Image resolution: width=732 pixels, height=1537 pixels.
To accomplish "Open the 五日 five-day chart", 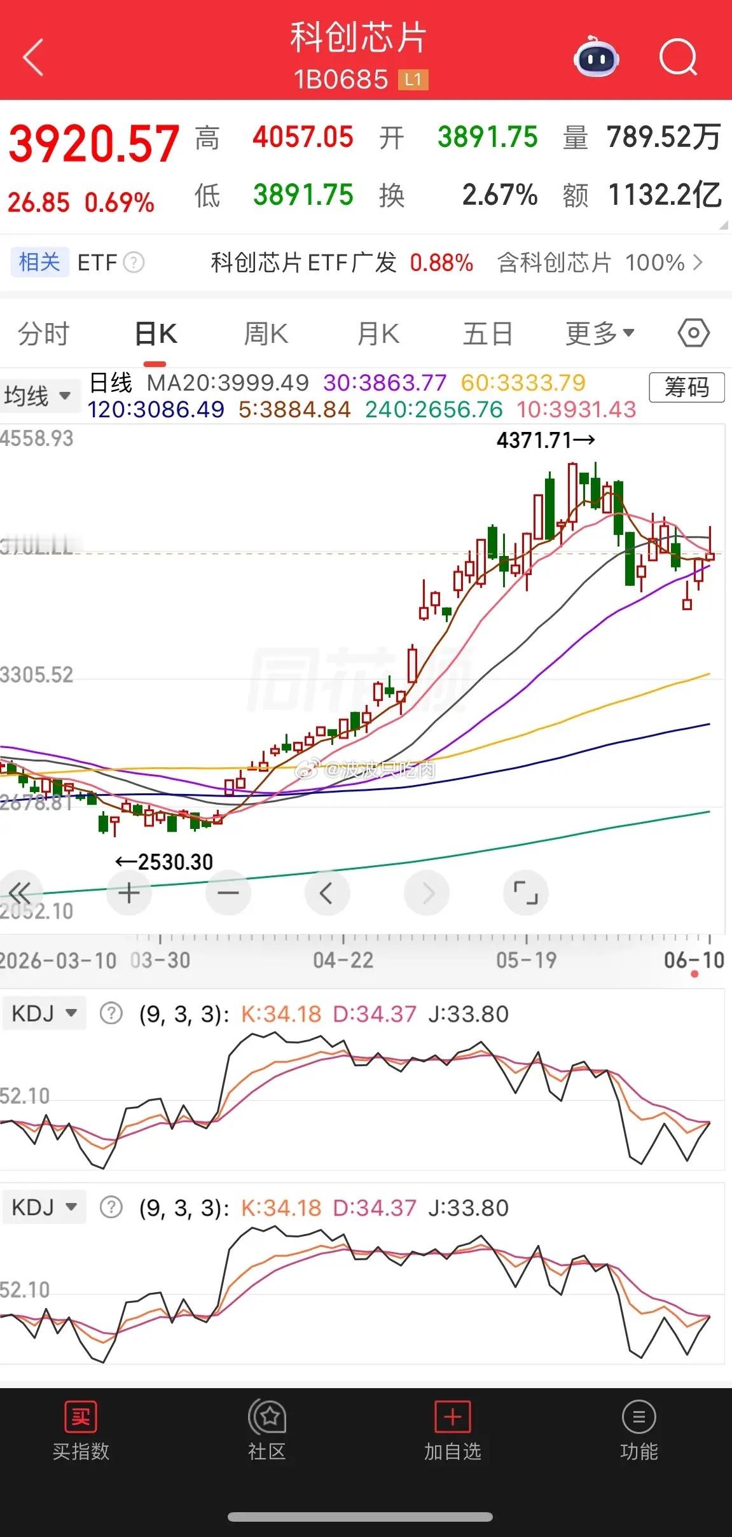I will click(488, 333).
